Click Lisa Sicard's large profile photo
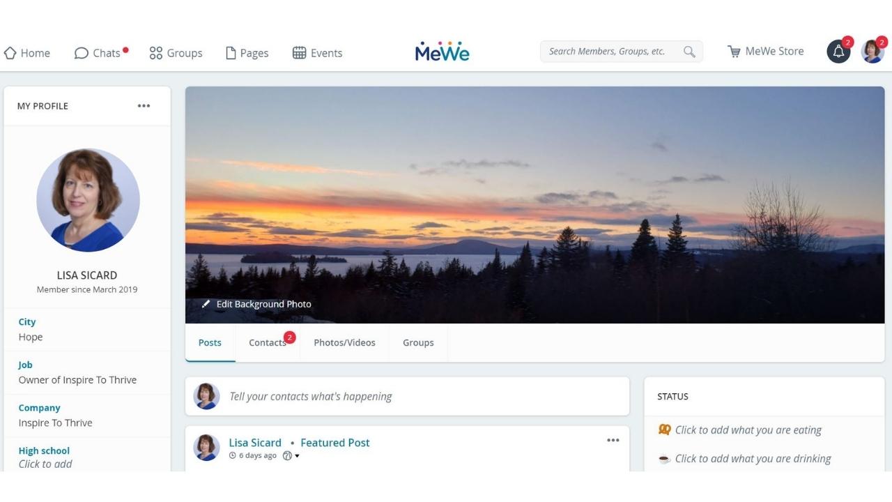 click(88, 200)
